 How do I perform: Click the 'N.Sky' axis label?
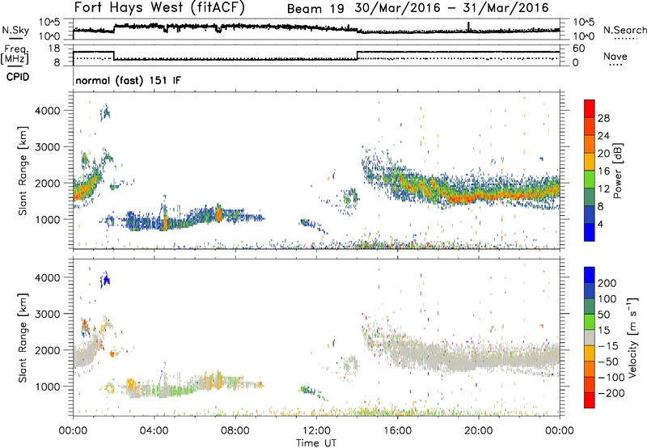coord(15,30)
